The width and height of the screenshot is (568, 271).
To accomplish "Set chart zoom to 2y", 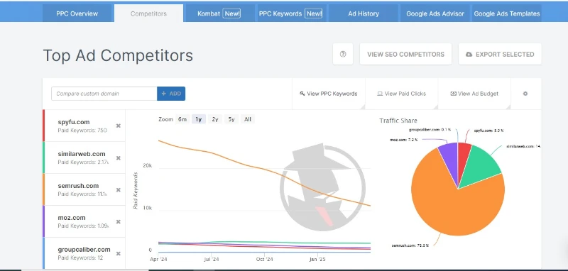I will point(215,119).
